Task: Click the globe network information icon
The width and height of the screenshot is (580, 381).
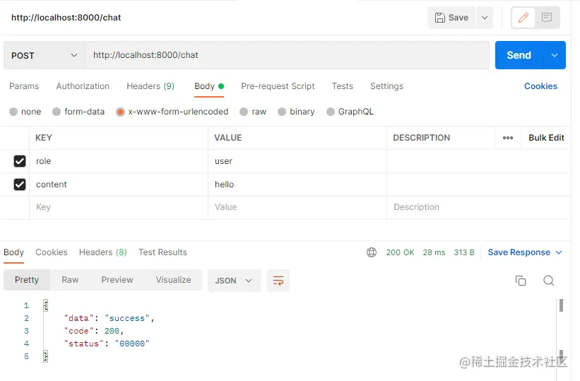Action: coord(372,252)
